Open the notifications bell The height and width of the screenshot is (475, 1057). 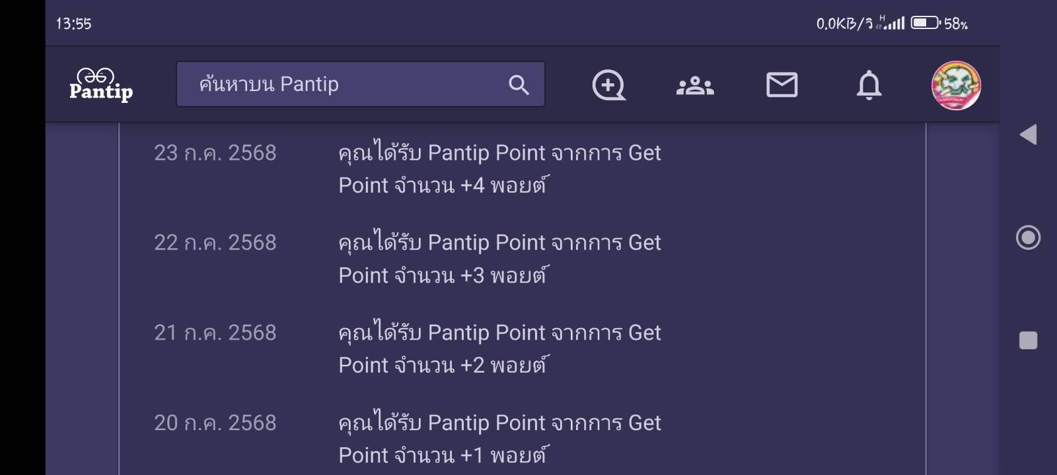coord(869,84)
